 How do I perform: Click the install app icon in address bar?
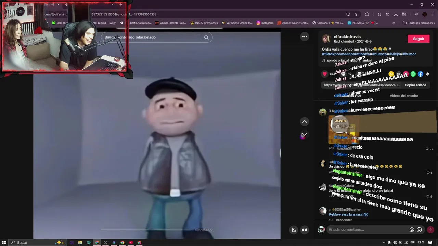coord(348,14)
